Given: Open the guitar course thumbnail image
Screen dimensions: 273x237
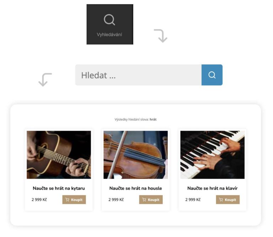Looking at the screenshot, I should point(59,155).
